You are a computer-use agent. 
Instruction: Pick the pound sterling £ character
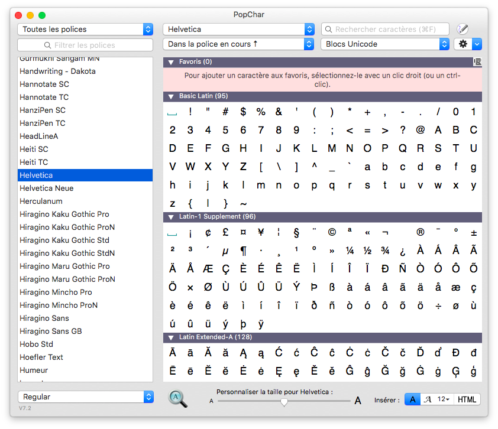tap(225, 233)
